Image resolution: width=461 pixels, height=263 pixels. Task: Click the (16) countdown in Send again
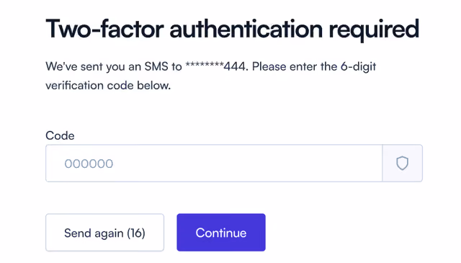tap(136, 233)
